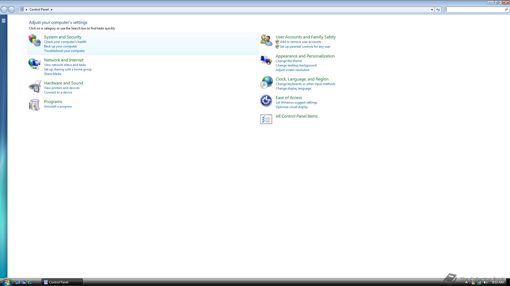Click Set up parental controls for any user
The height and width of the screenshot is (286, 510).
coord(305,47)
